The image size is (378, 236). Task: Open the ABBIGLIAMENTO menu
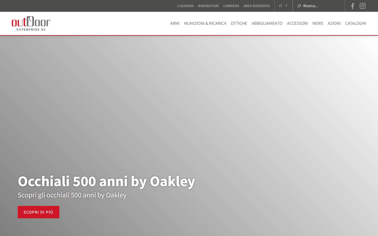[267, 23]
